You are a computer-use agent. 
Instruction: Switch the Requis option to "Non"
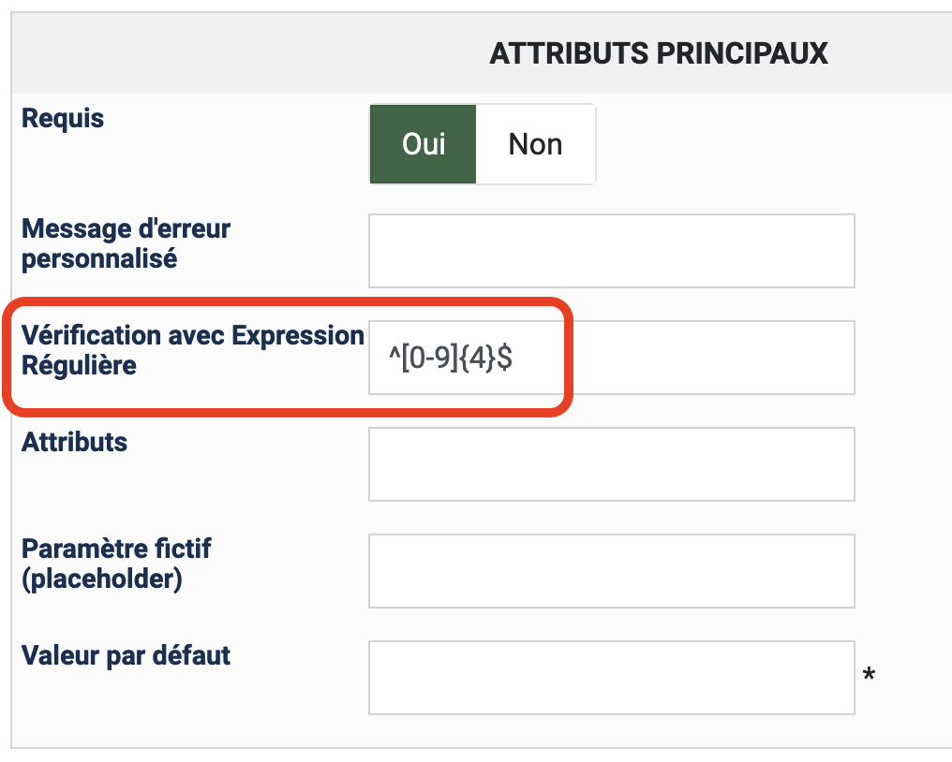535,144
